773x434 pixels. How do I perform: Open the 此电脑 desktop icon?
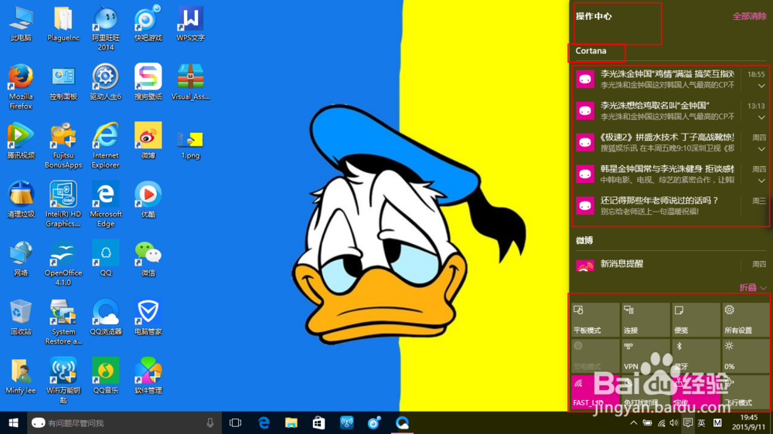click(21, 24)
